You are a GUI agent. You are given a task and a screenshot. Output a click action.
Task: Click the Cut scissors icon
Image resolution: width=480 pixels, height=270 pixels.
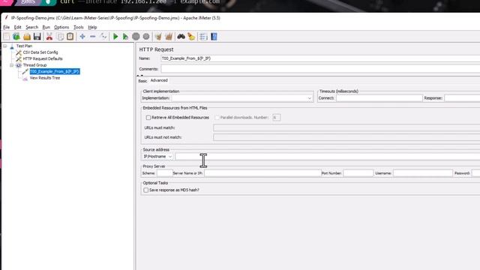click(x=49, y=37)
